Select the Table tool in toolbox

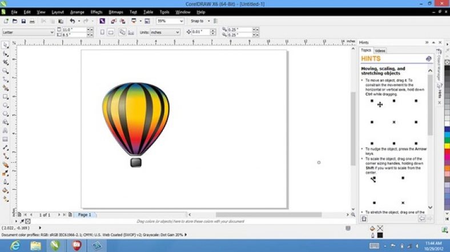pos(5,139)
